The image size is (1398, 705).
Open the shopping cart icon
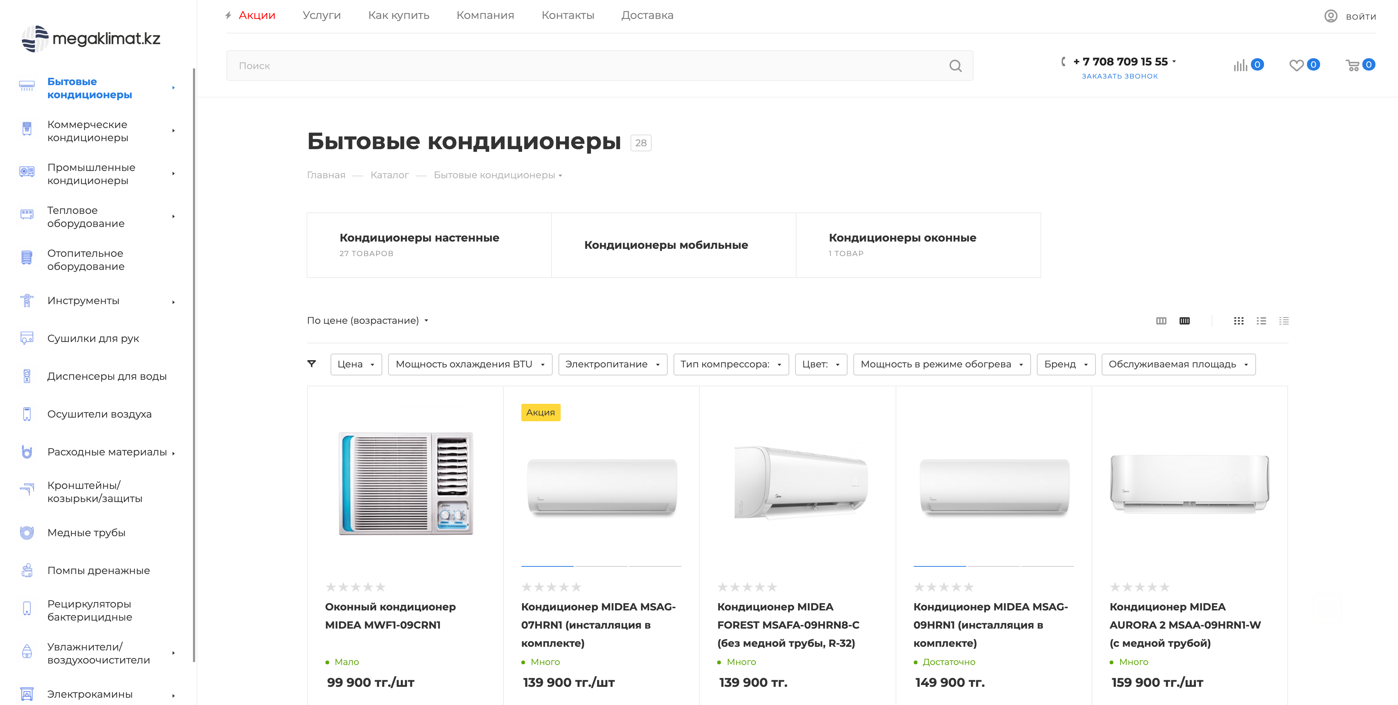(x=1352, y=65)
